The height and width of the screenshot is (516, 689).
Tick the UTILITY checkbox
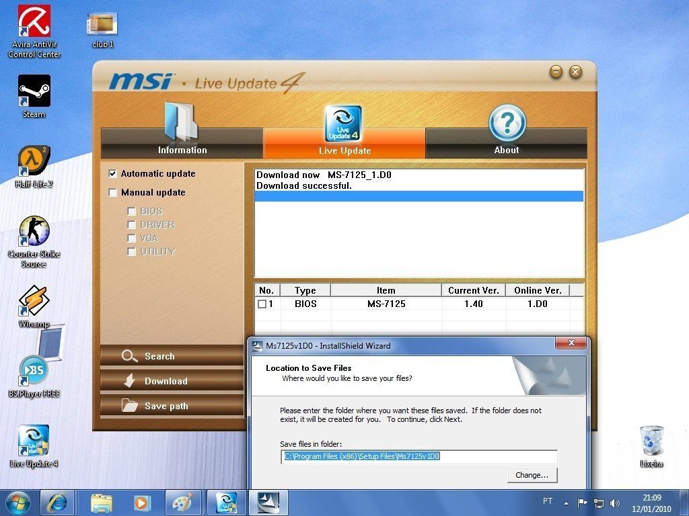click(131, 252)
